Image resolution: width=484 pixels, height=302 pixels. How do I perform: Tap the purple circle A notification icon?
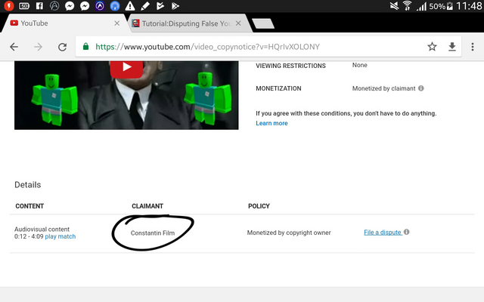coord(100,6)
